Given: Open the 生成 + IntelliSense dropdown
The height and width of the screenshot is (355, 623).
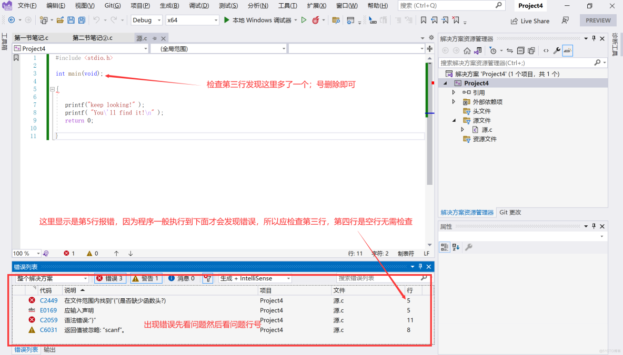Looking at the screenshot, I should 255,278.
